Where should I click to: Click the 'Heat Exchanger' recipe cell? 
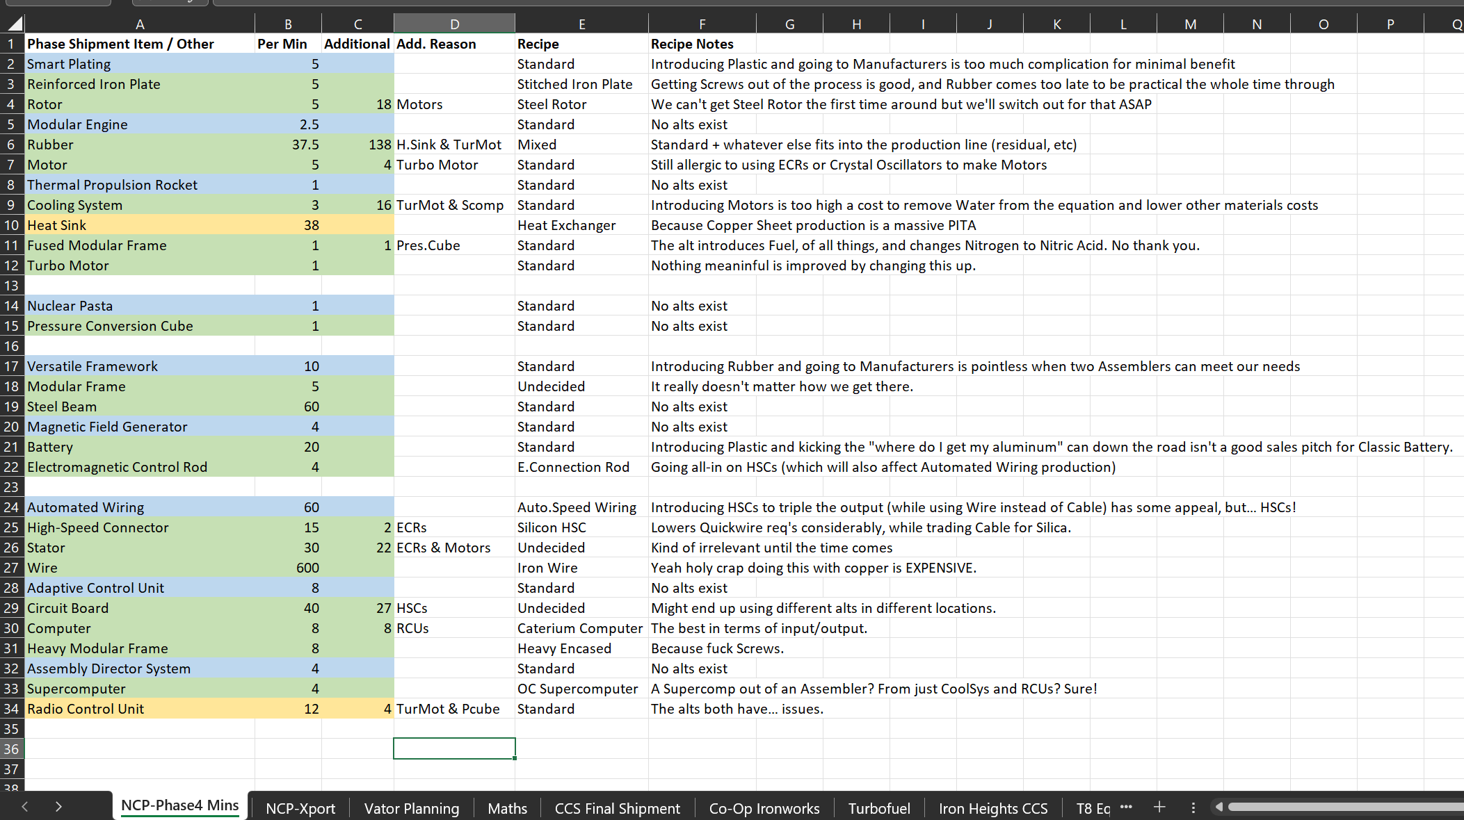coord(581,225)
